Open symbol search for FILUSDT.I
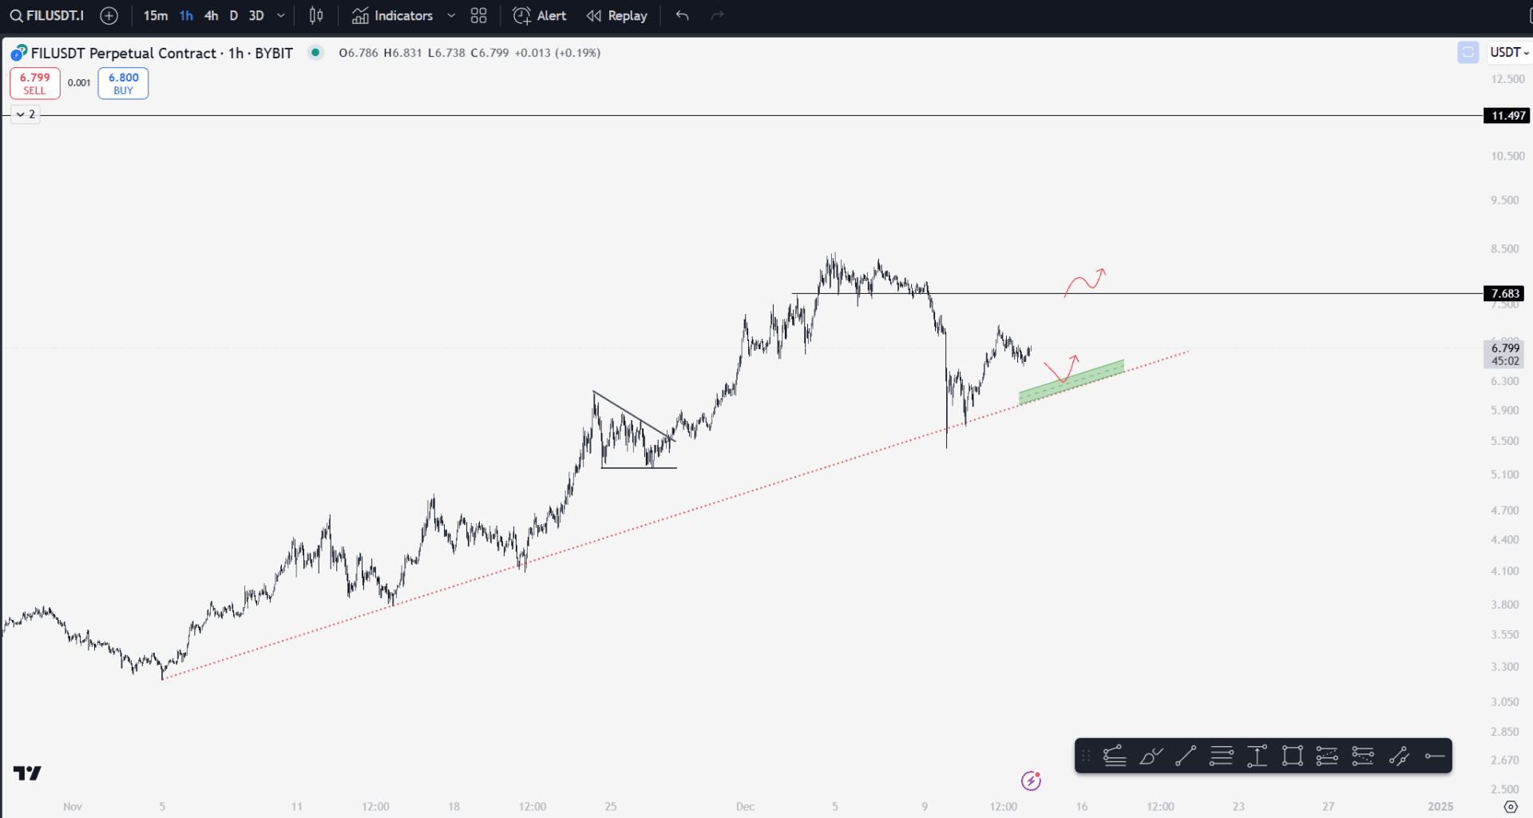Viewport: 1533px width, 818px height. coord(47,16)
